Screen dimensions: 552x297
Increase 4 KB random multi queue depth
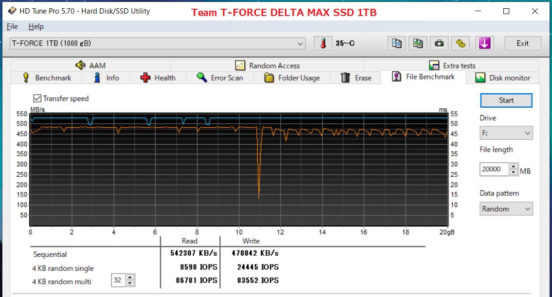click(130, 277)
